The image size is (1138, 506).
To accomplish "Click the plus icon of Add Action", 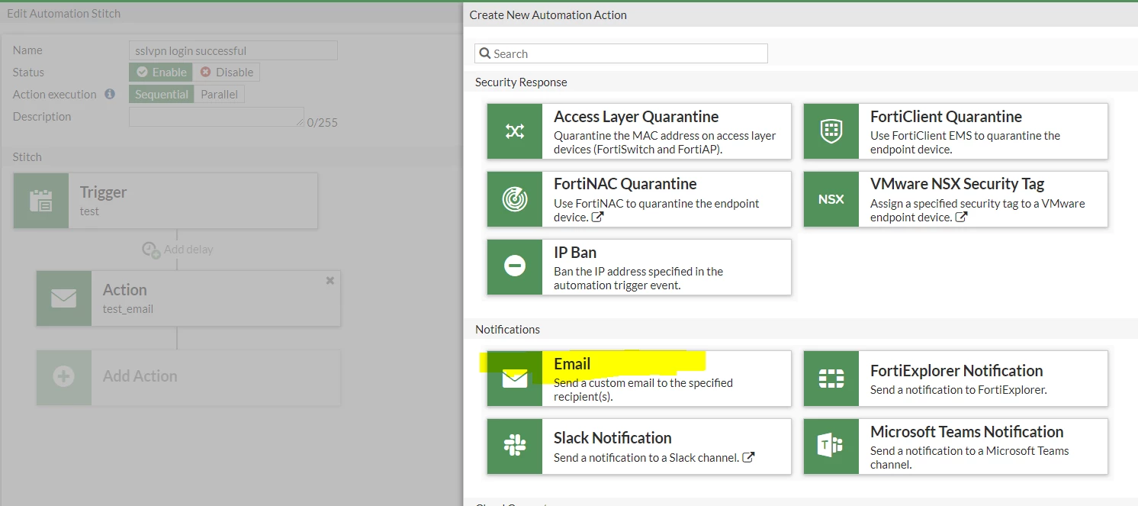I will (x=63, y=377).
